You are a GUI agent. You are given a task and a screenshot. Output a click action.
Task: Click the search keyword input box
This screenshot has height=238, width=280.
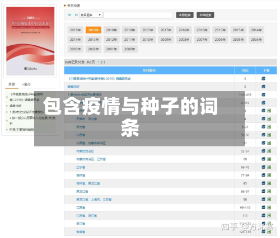[138, 15]
